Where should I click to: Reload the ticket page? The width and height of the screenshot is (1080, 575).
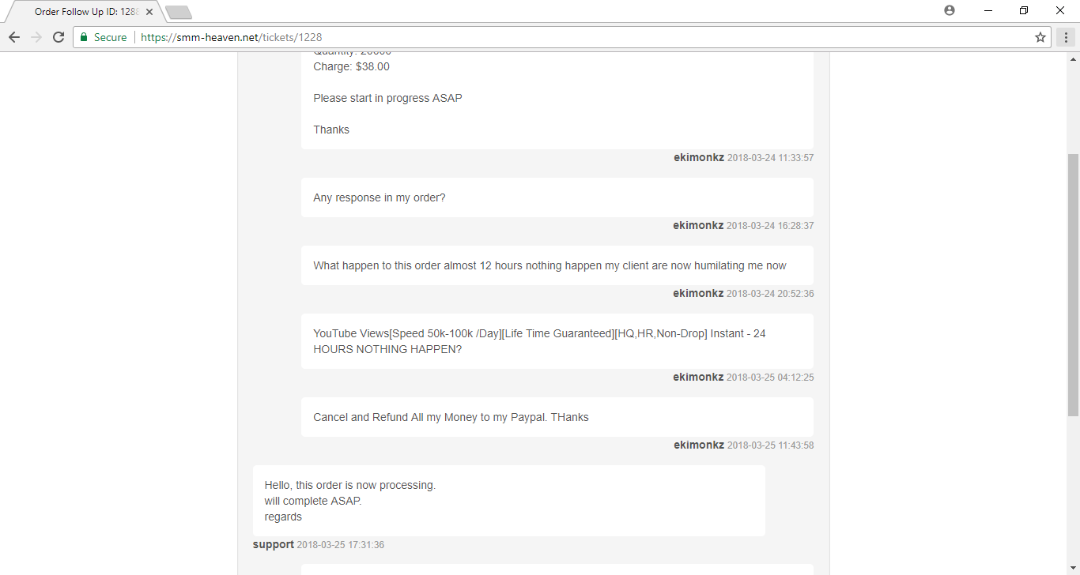tap(59, 37)
